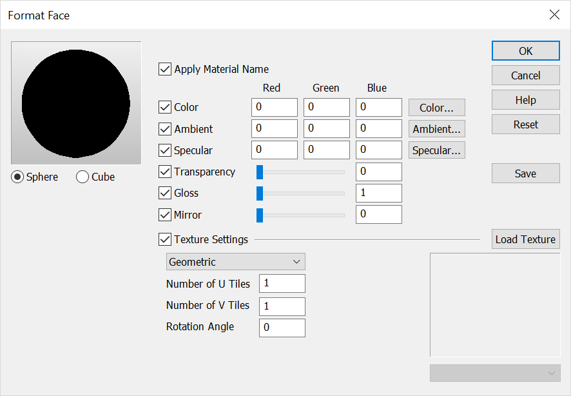Enable the Specular checkbox
This screenshot has height=396, width=571.
(165, 150)
